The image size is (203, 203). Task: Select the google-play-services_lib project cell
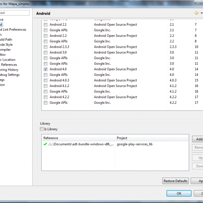pos(135,144)
